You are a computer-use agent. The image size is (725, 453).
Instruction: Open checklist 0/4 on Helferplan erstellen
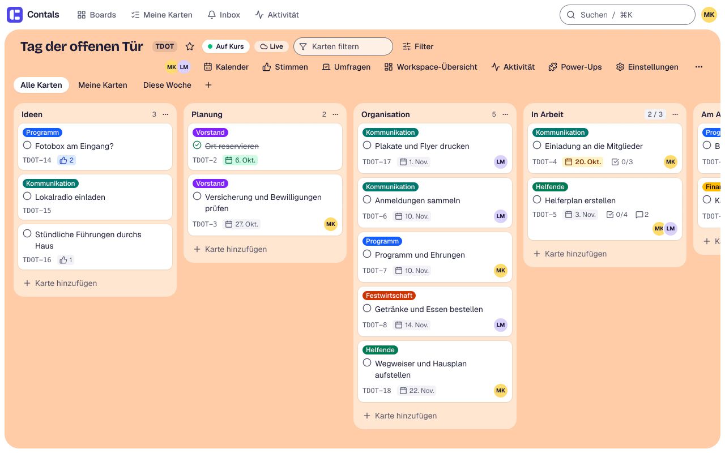tap(617, 215)
